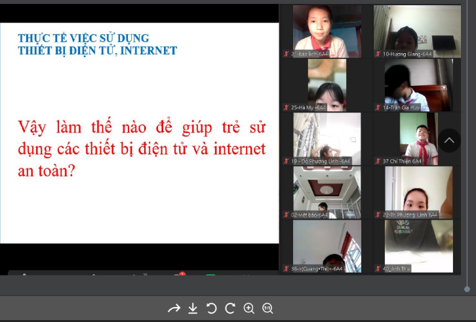The width and height of the screenshot is (476, 322).
Task: Click Quang Thịnh's participant video tile
Action: pyautogui.click(x=327, y=244)
